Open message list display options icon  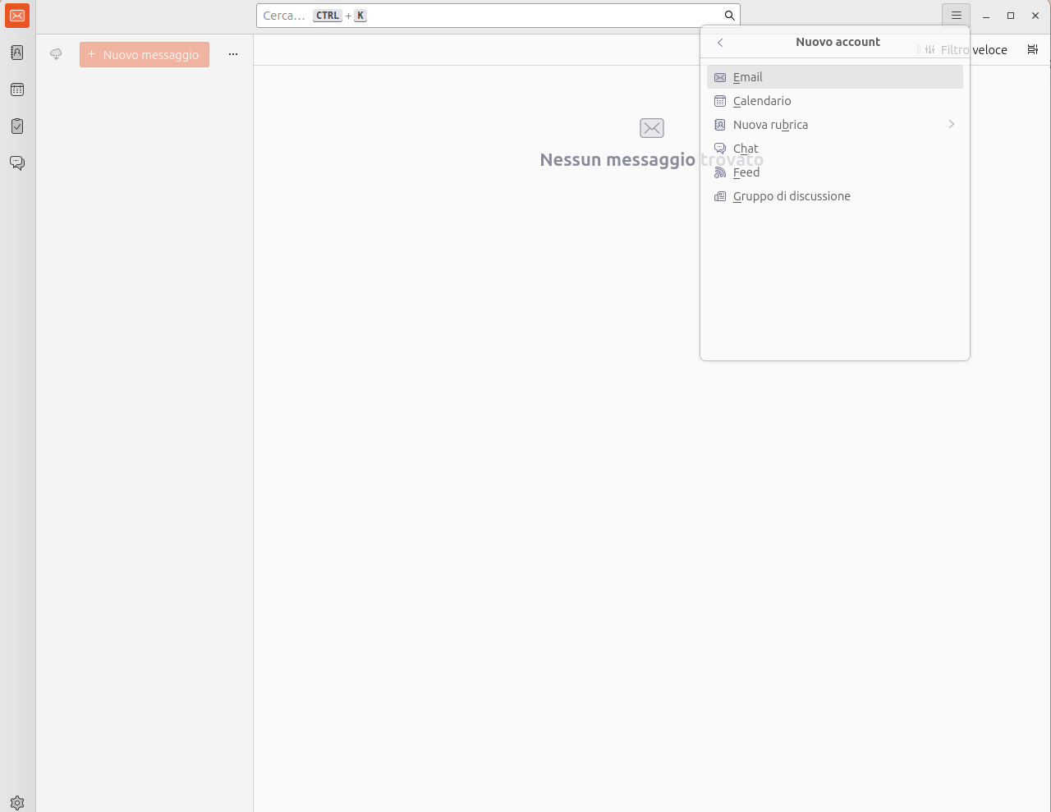pyautogui.click(x=1032, y=50)
